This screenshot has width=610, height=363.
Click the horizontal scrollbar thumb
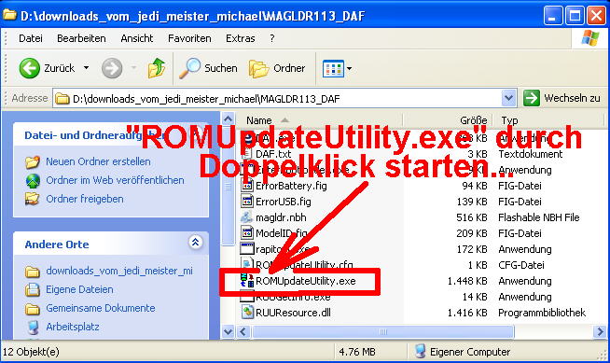(x=382, y=332)
